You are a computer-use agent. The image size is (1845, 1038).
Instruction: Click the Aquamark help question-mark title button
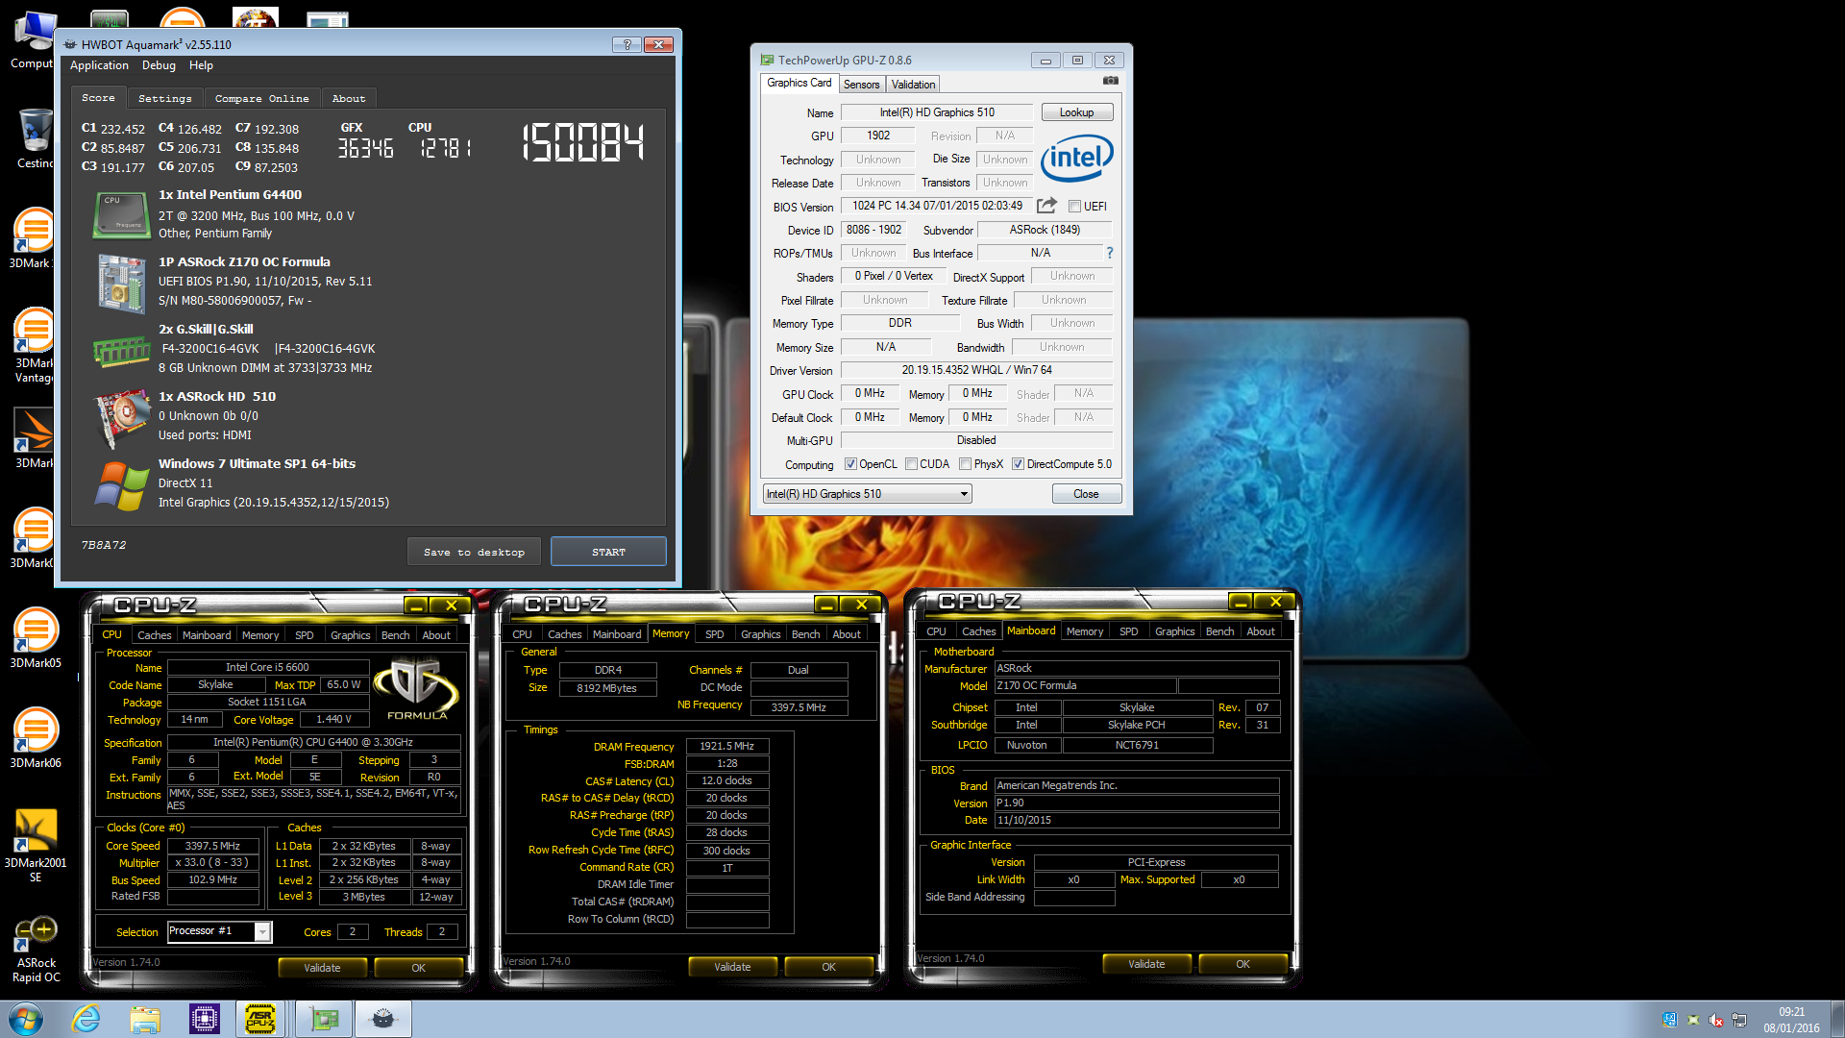coord(627,44)
